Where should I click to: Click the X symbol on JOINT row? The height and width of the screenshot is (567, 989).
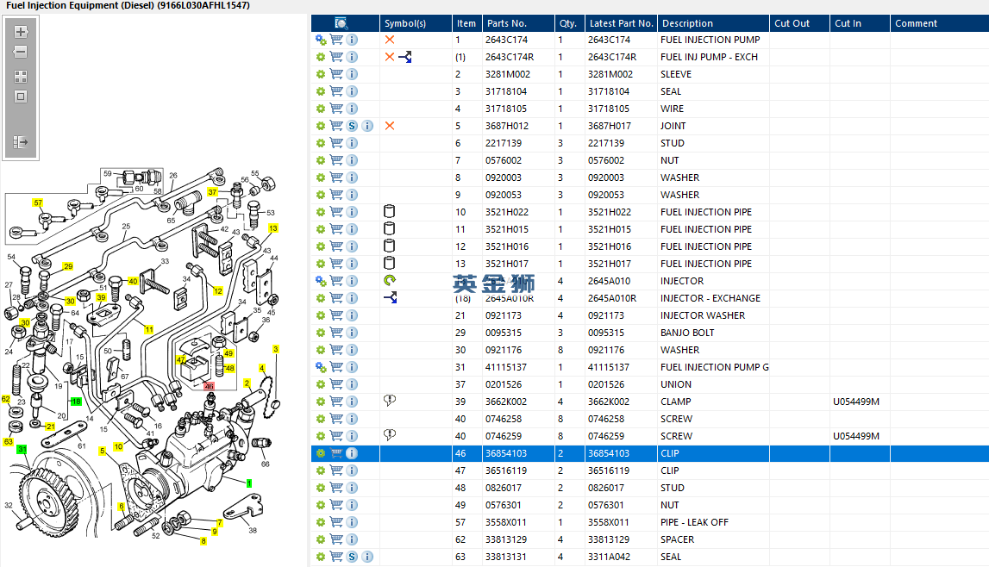(390, 126)
